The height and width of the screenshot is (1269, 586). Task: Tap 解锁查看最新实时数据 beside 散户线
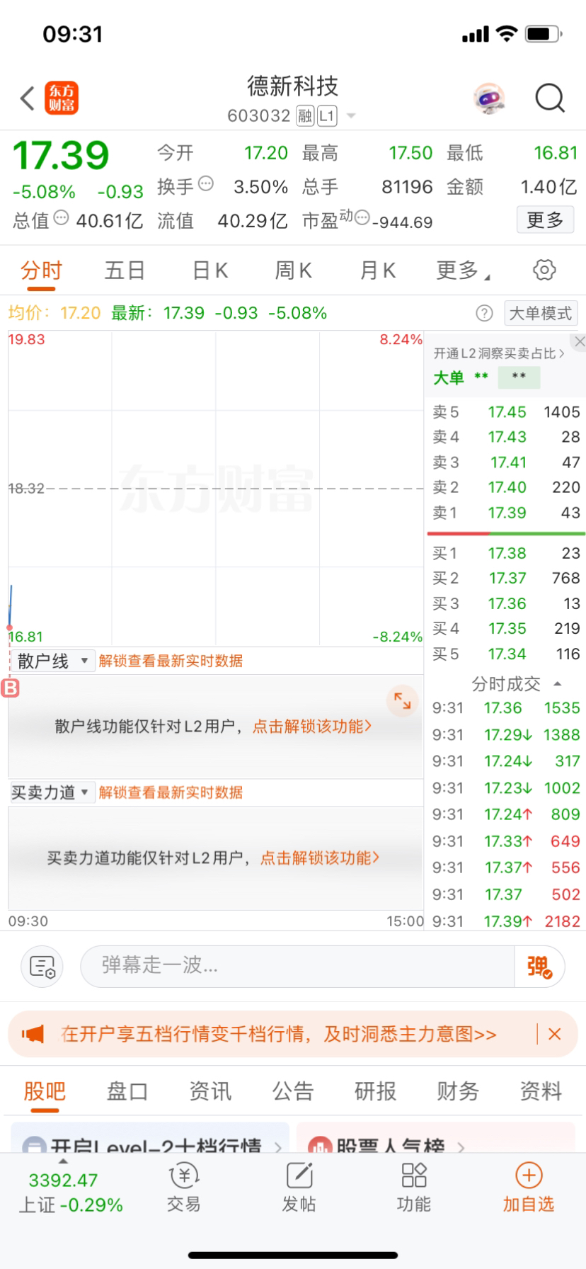(171, 661)
